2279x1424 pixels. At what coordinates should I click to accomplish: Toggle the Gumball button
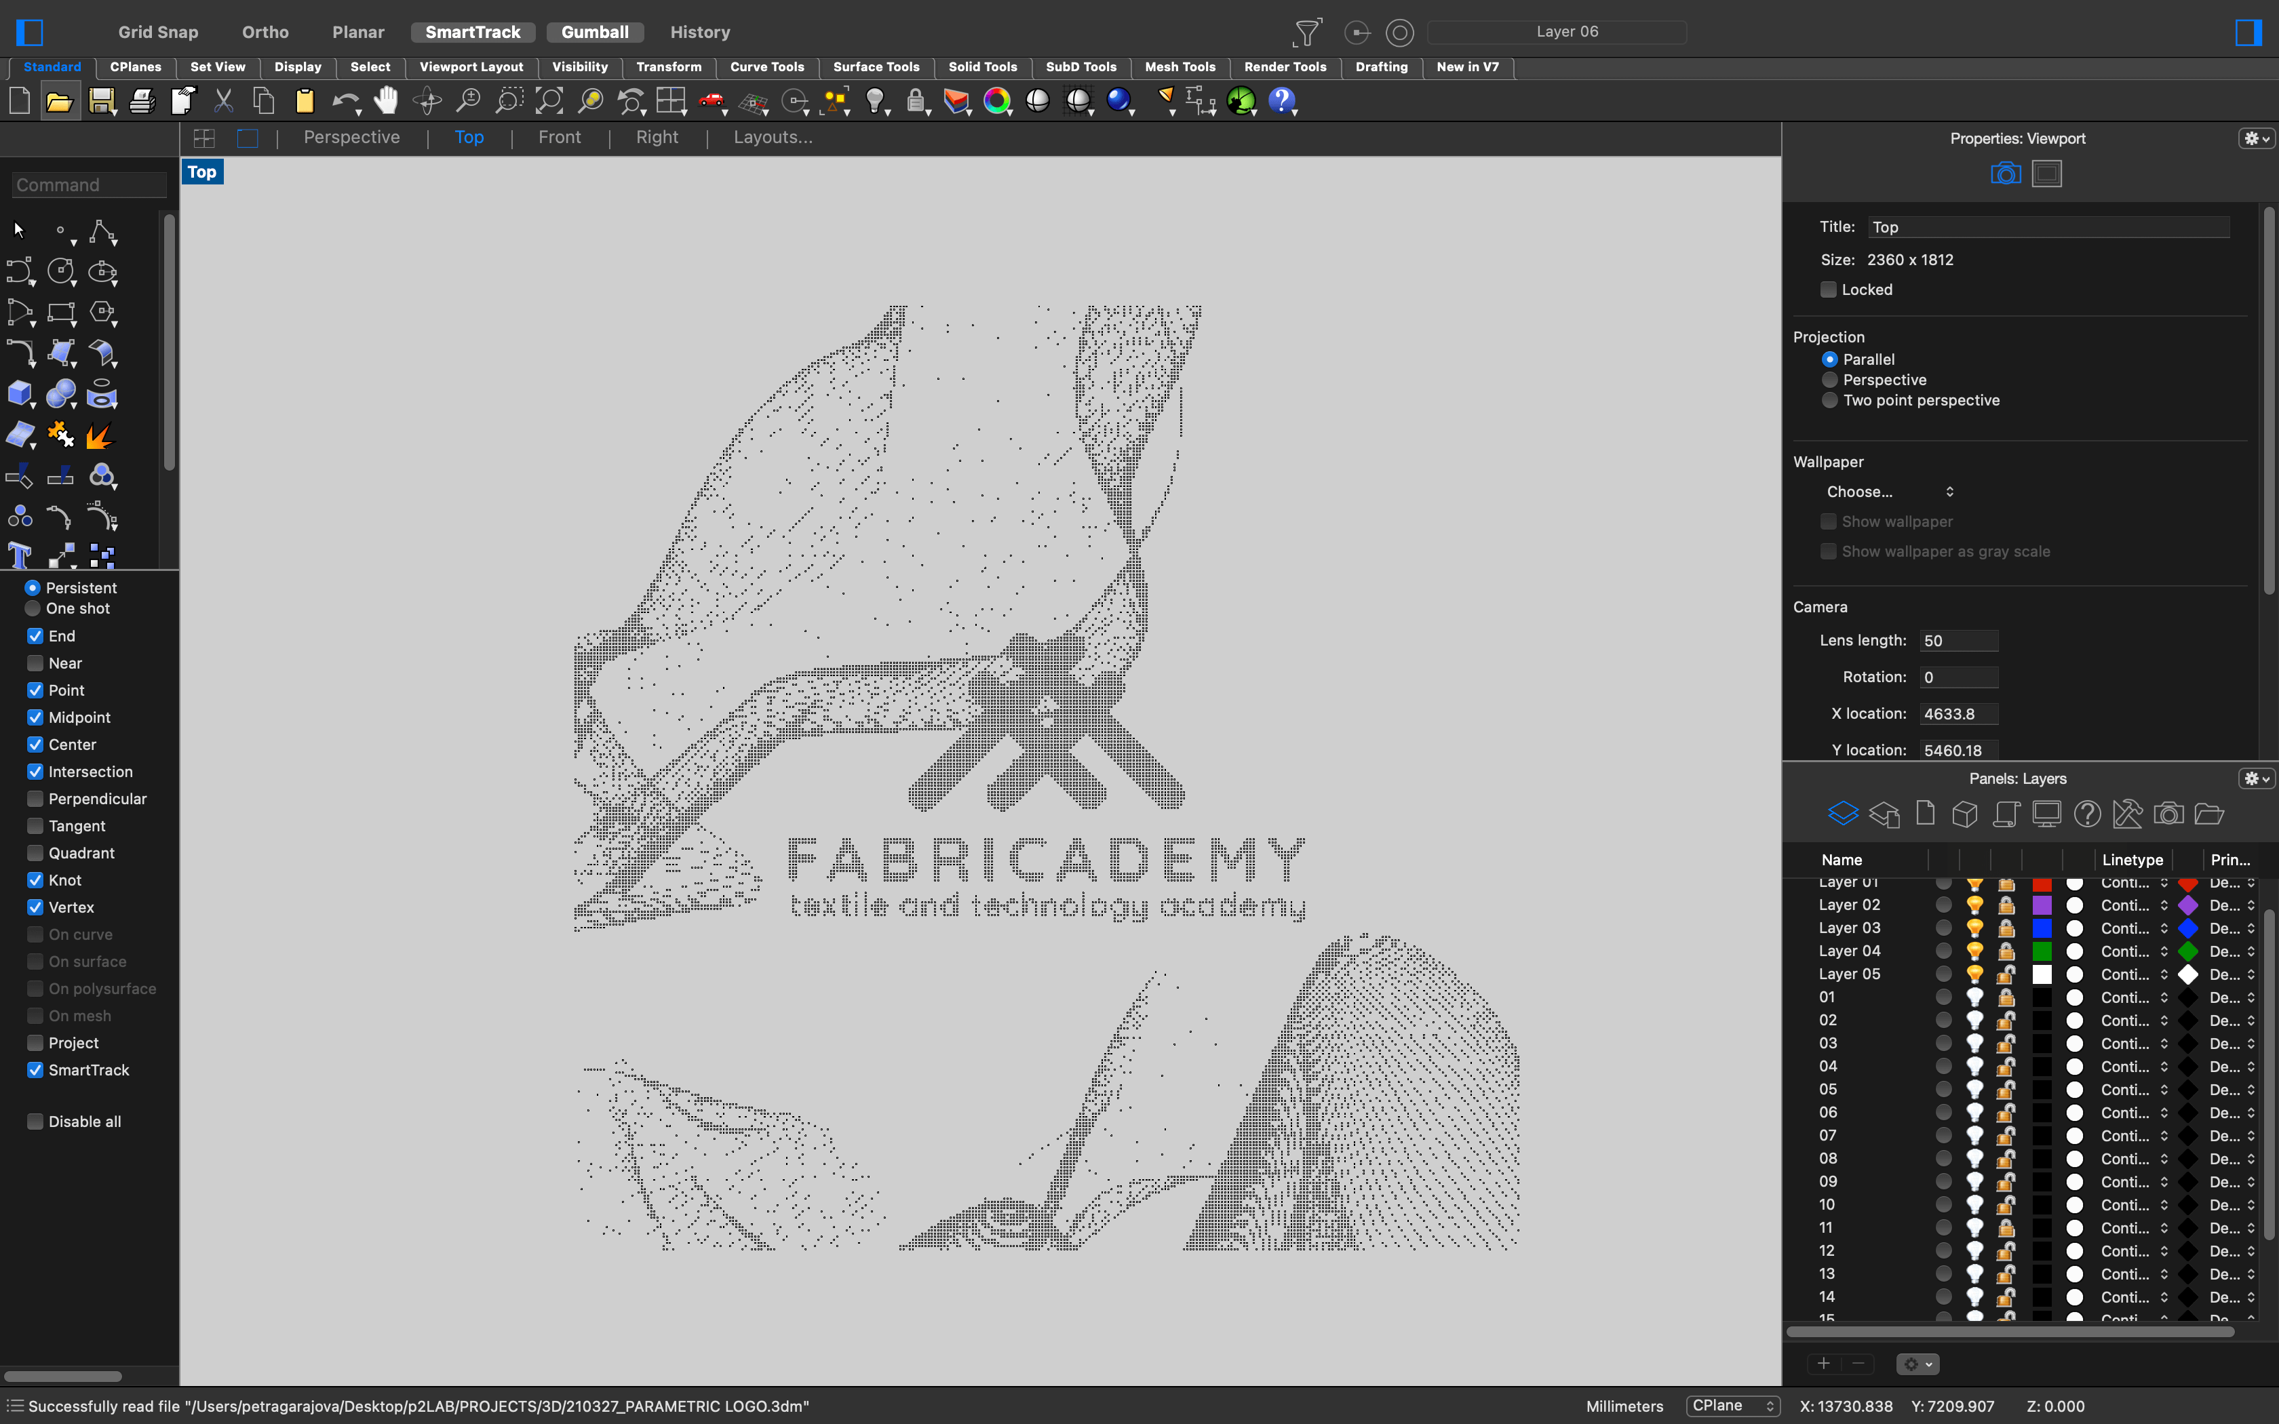[x=595, y=32]
